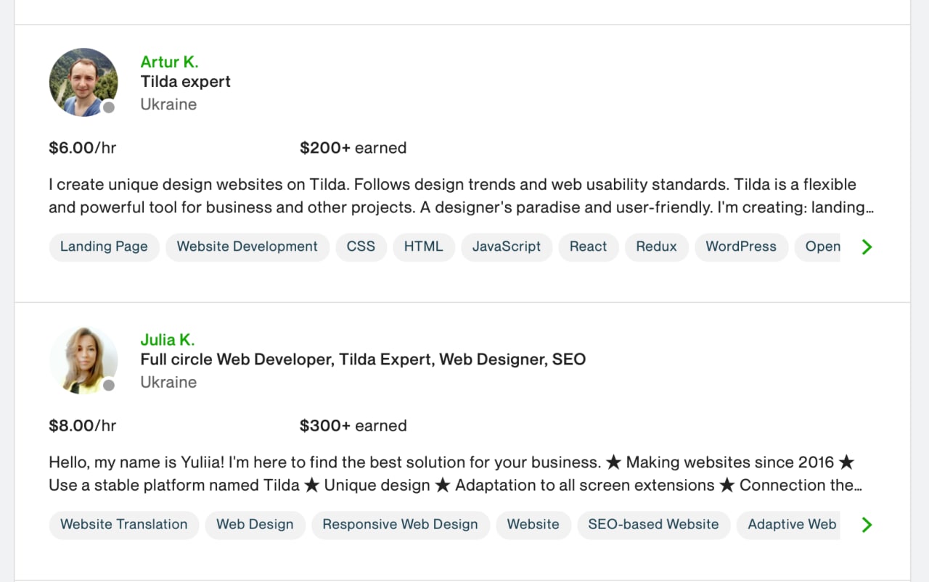This screenshot has width=929, height=582.
Task: Click Julia's Full circle Web Developer title
Action: pyautogui.click(x=363, y=359)
